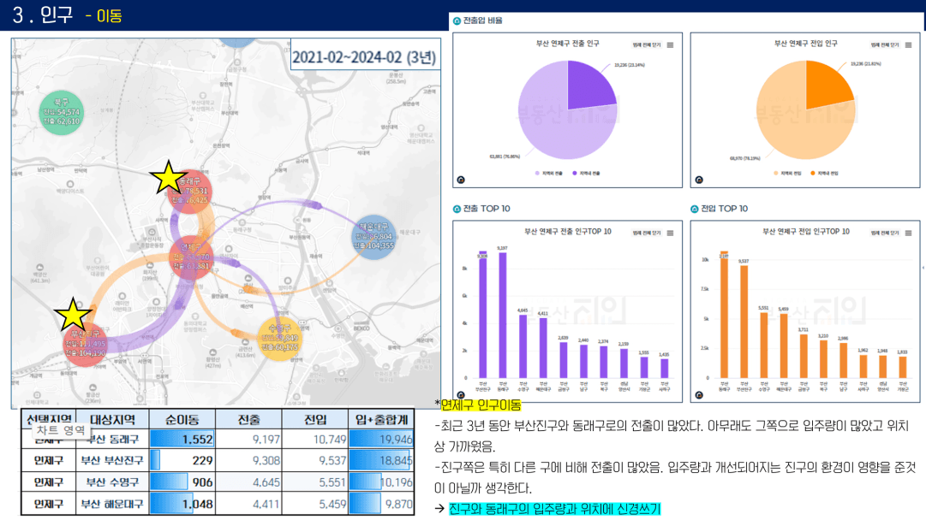Click the cyan-highlighted 진구와 동래구의 입주량 line

click(554, 509)
